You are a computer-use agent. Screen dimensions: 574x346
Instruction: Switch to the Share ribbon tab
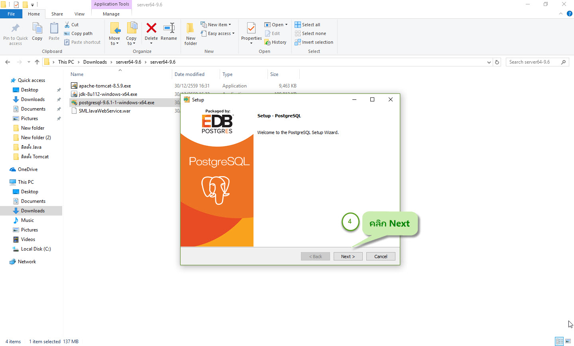57,14
